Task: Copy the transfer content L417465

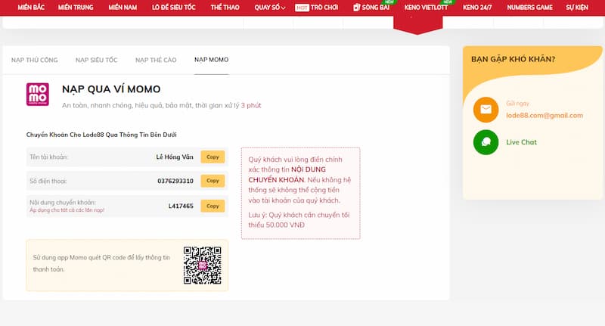Action: (x=213, y=206)
